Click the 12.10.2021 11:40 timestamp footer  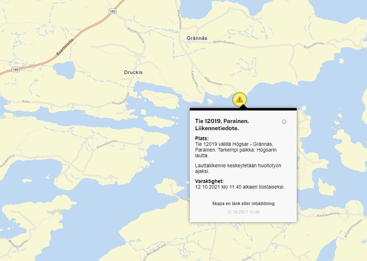coord(243,212)
